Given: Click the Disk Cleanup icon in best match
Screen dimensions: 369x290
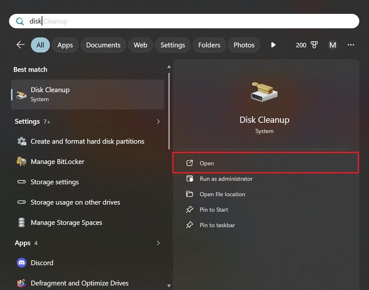Looking at the screenshot, I should 21,95.
